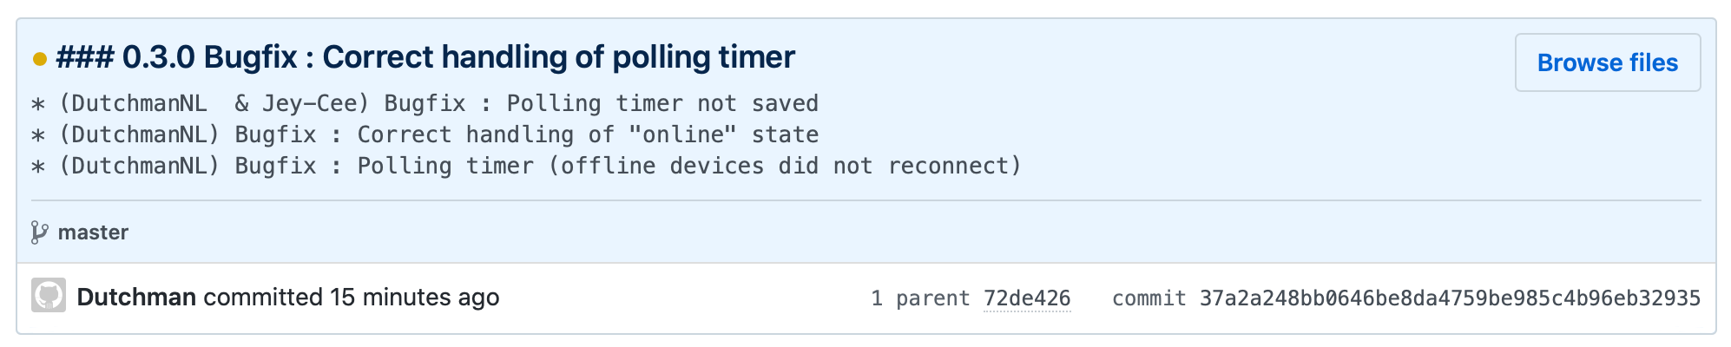
Task: Open the Dutchman author profile link
Action: 136,297
